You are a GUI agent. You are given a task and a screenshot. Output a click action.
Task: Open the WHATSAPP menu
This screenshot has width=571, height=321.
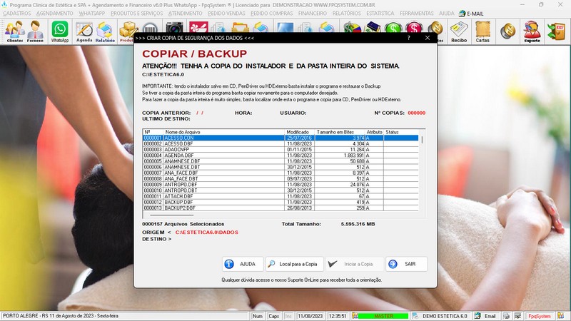92,14
